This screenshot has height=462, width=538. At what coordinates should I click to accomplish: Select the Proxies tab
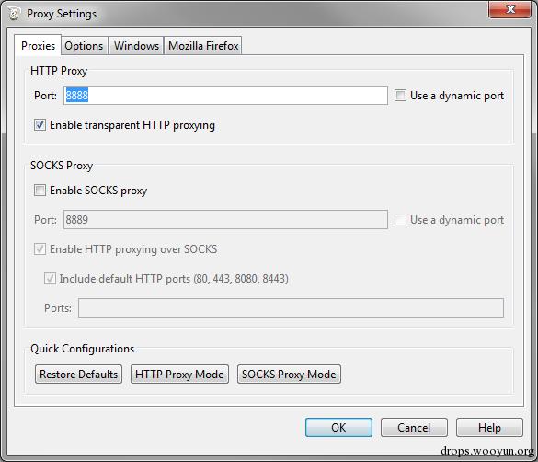point(38,45)
